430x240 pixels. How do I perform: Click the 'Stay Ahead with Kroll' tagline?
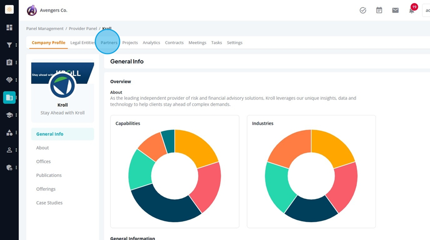63,113
